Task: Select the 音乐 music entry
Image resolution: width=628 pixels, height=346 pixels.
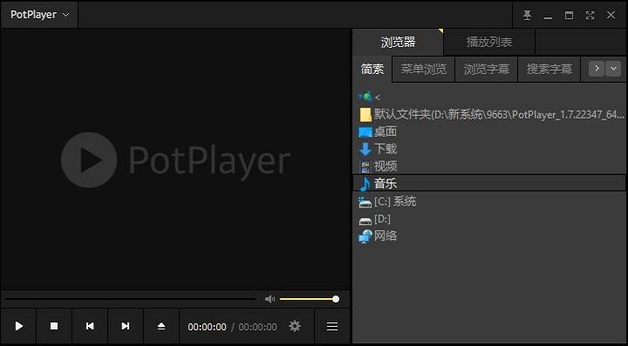Action: (x=490, y=183)
